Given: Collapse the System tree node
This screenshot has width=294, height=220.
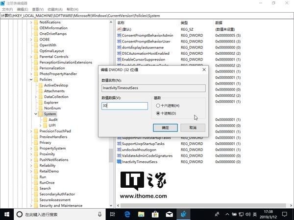Looking at the screenshot, I should pos(36,114).
